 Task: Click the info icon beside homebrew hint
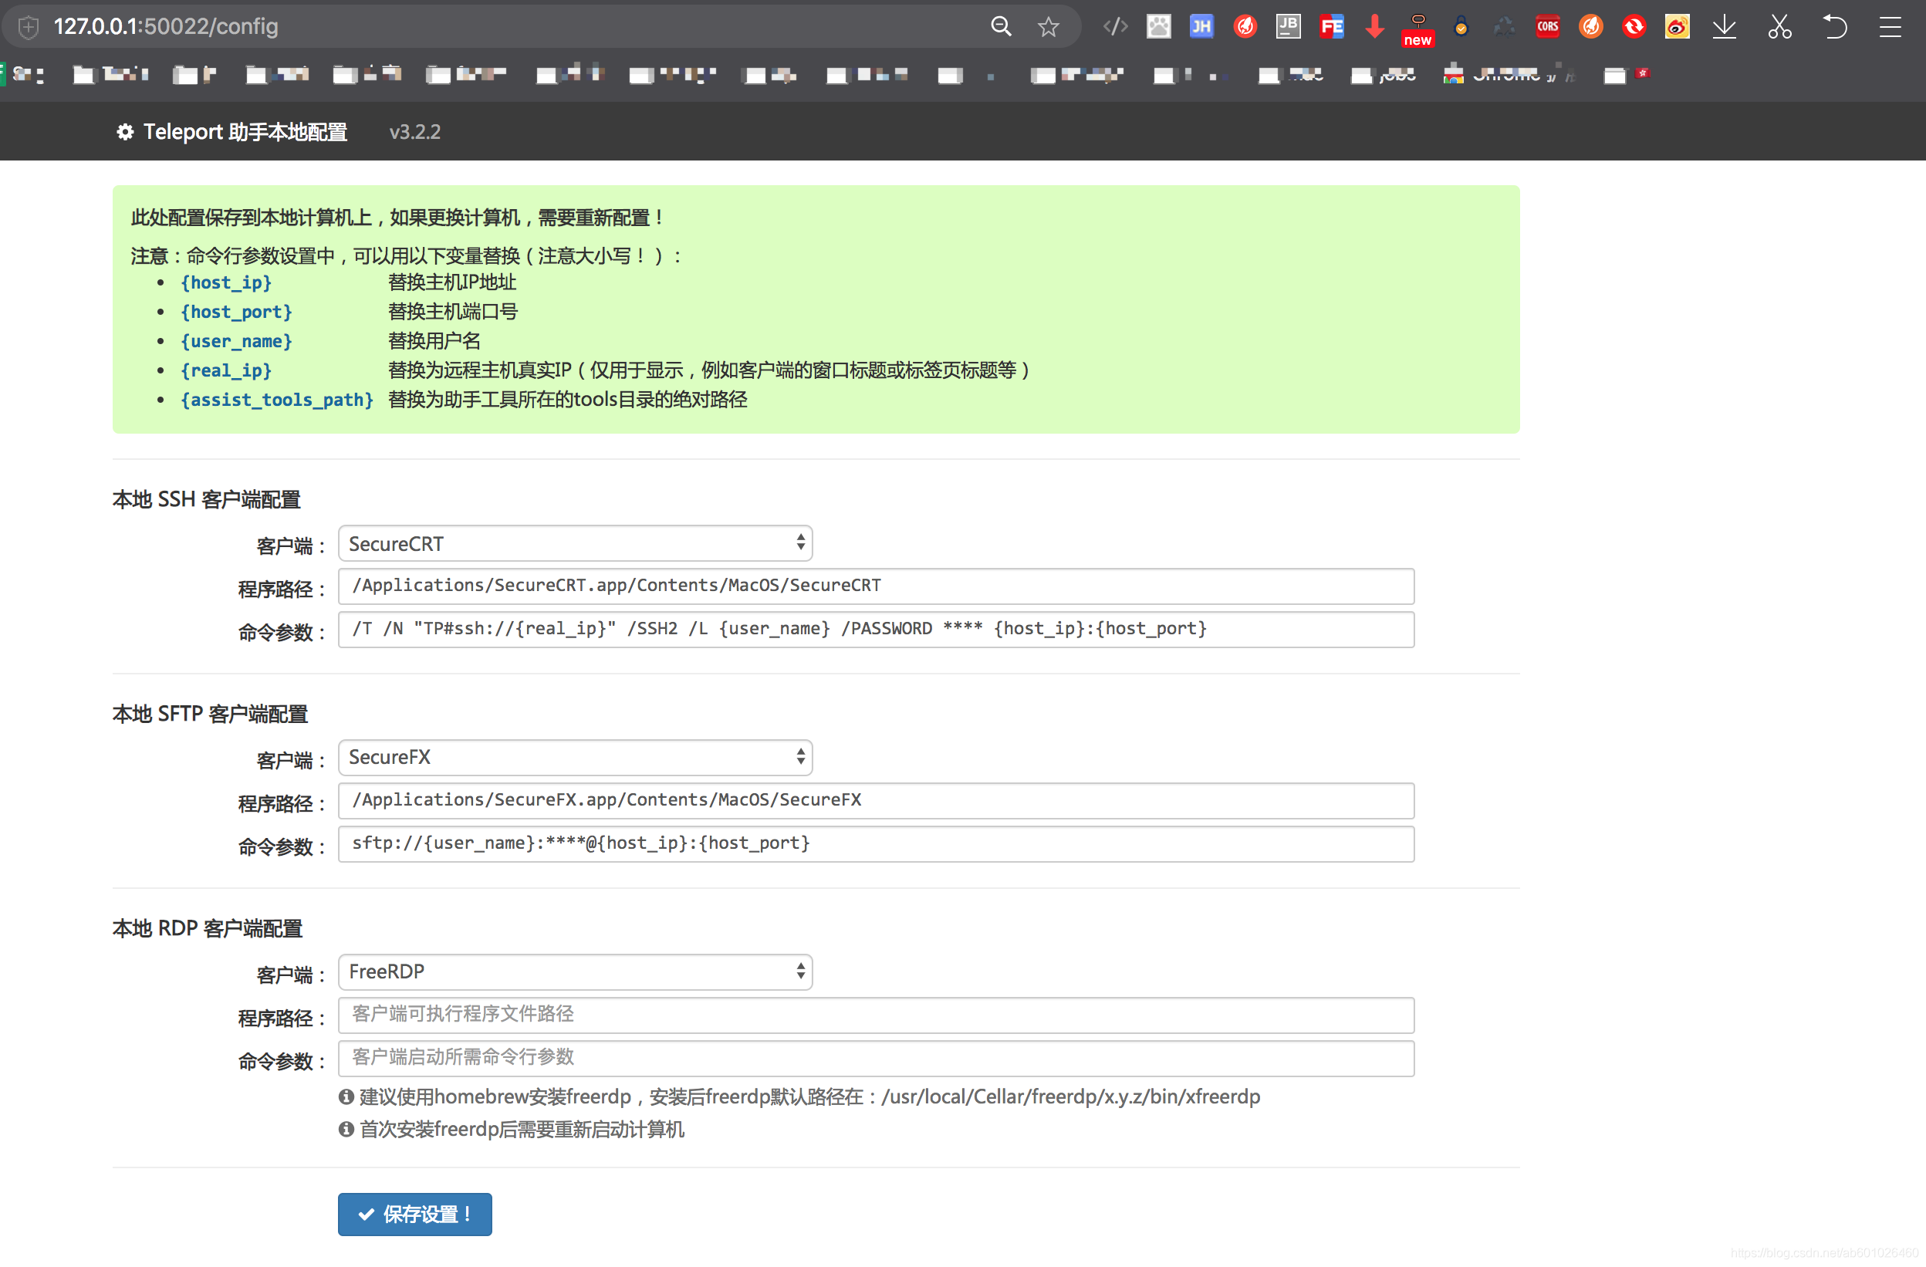(x=346, y=1096)
